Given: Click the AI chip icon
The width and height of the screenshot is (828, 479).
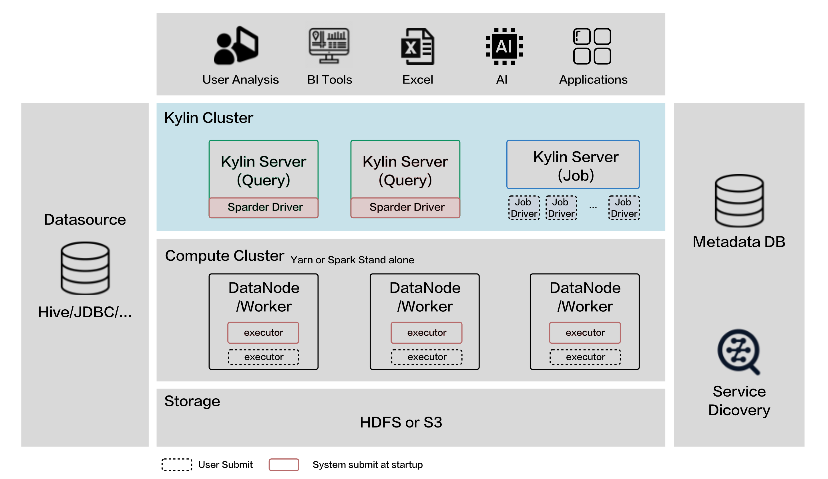Looking at the screenshot, I should pyautogui.click(x=504, y=46).
